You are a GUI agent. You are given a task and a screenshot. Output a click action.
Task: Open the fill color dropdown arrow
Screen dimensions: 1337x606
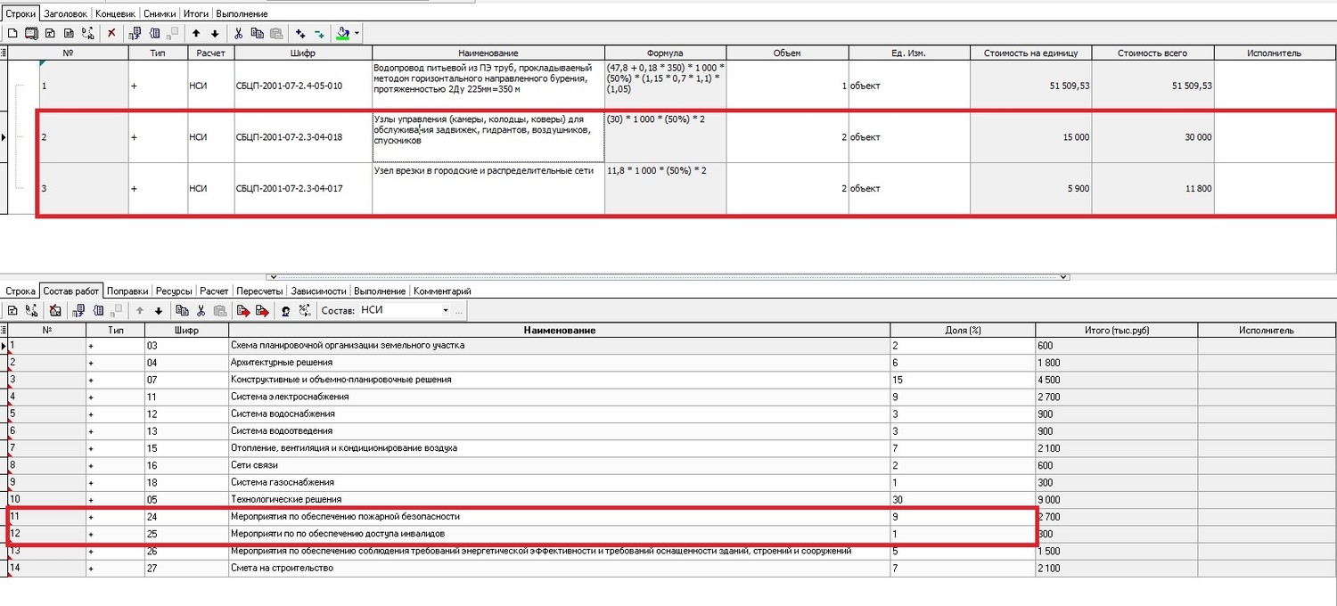pos(357,33)
